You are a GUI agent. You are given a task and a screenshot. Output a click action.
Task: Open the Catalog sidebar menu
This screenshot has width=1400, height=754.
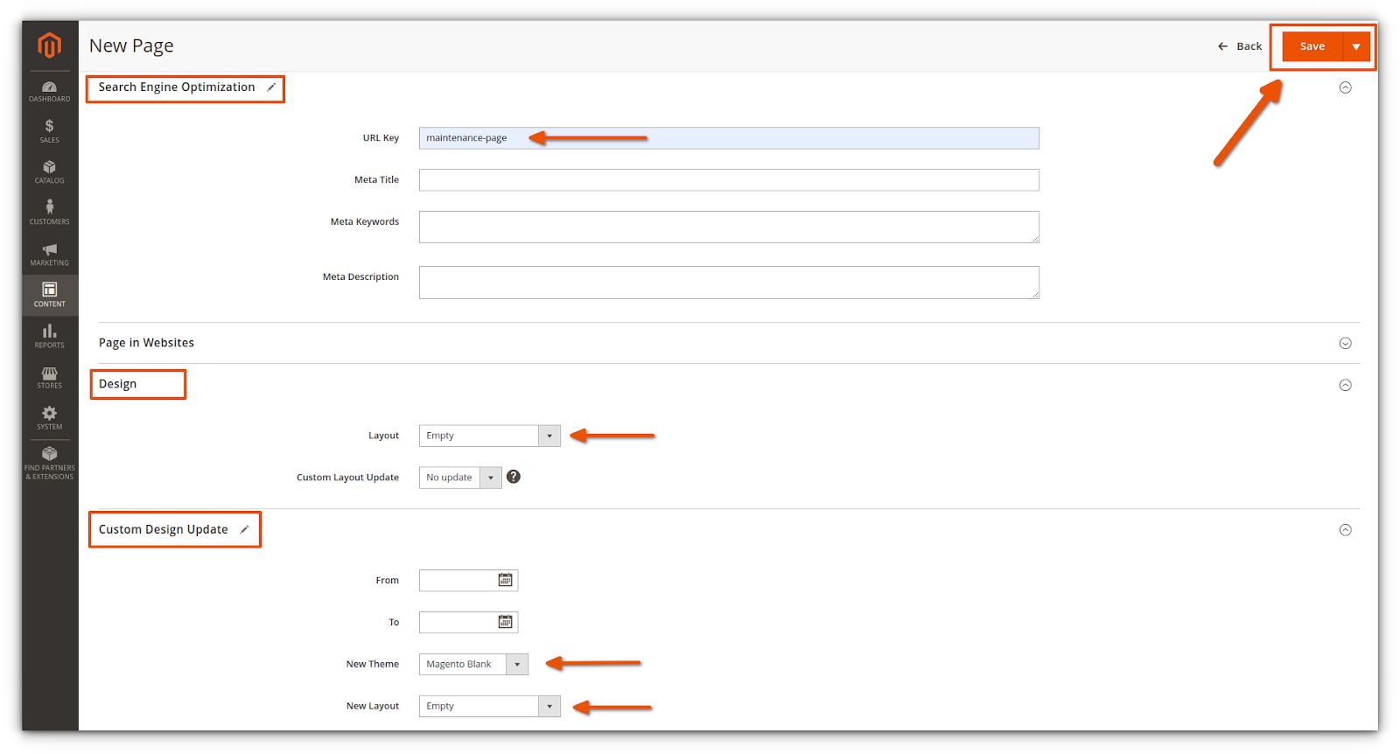click(50, 172)
